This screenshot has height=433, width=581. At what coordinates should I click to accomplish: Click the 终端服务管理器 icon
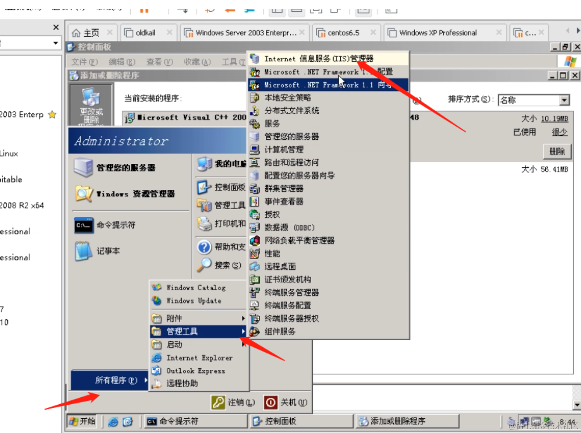pos(255,292)
